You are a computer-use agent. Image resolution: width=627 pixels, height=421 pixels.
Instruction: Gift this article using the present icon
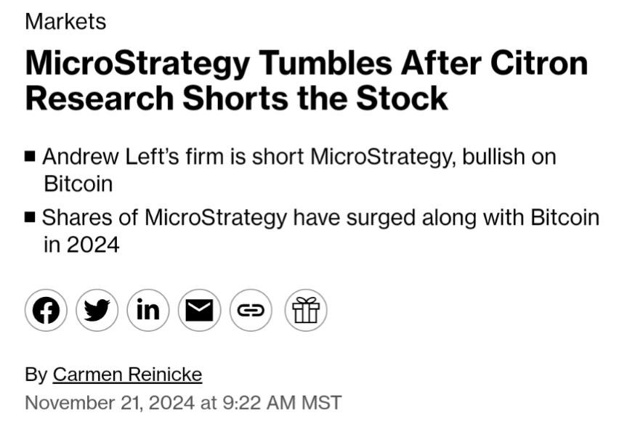tap(306, 310)
